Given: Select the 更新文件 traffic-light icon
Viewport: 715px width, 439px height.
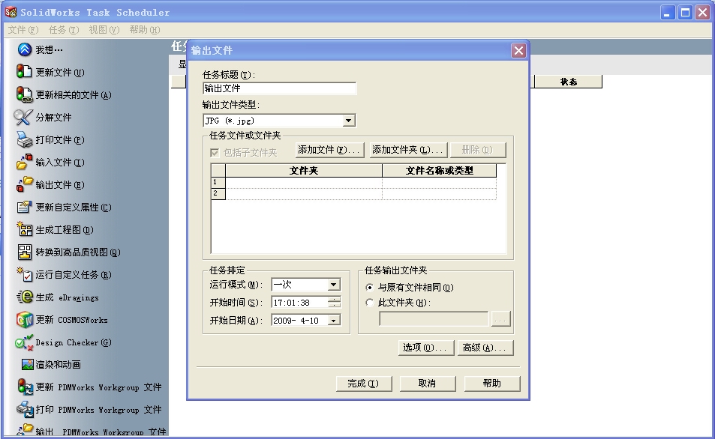Looking at the screenshot, I should (24, 71).
